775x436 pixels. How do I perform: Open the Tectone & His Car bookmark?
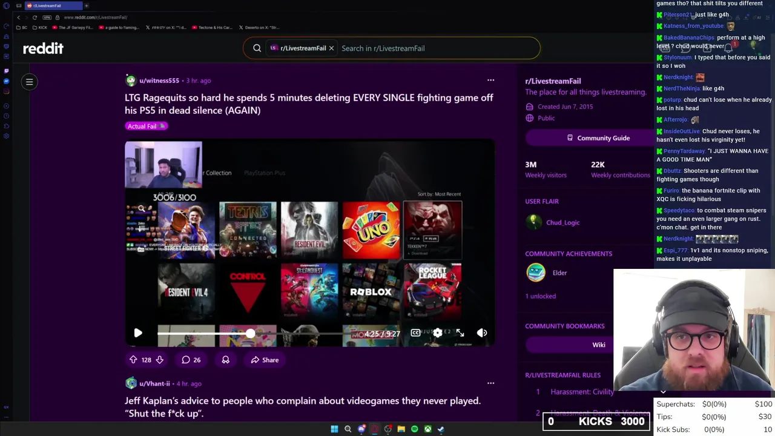212,27
